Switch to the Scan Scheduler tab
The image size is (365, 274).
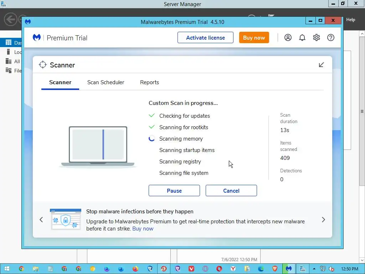pos(106,82)
